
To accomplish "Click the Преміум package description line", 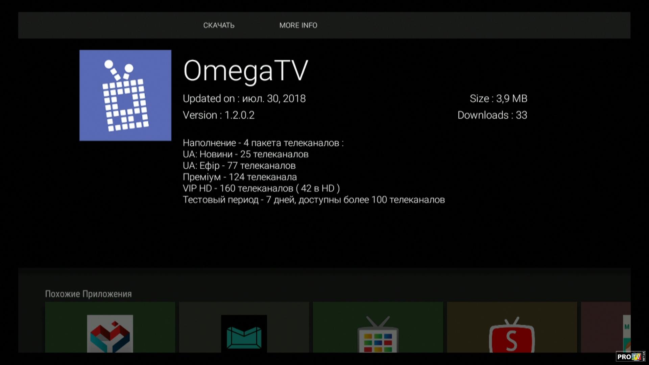I will click(240, 177).
